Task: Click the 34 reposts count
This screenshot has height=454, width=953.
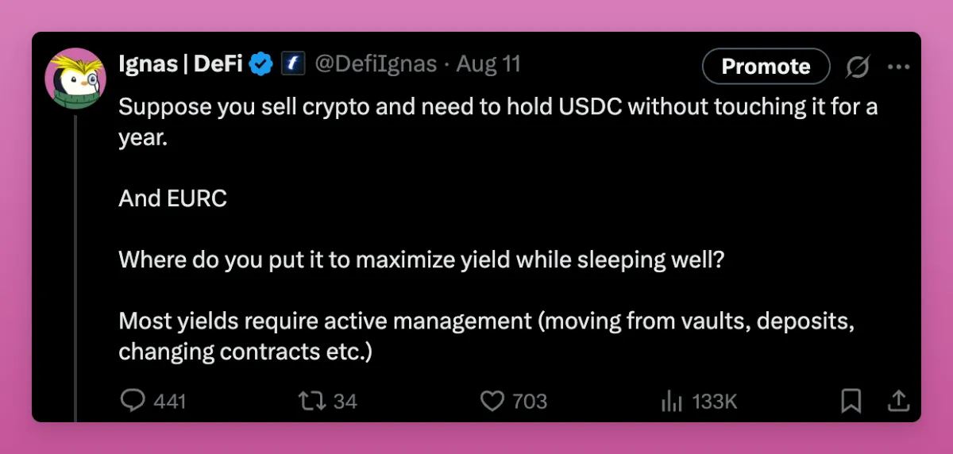Action: click(x=345, y=402)
